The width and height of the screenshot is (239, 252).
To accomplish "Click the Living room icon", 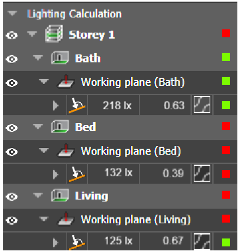I will click(60, 195).
